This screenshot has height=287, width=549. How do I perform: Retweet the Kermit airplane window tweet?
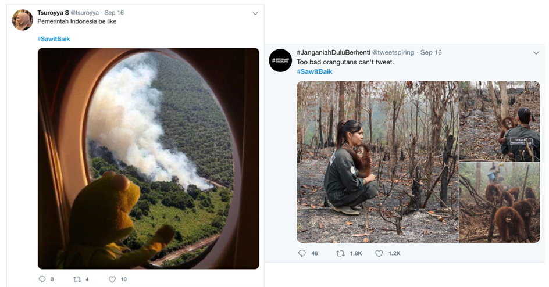(77, 279)
